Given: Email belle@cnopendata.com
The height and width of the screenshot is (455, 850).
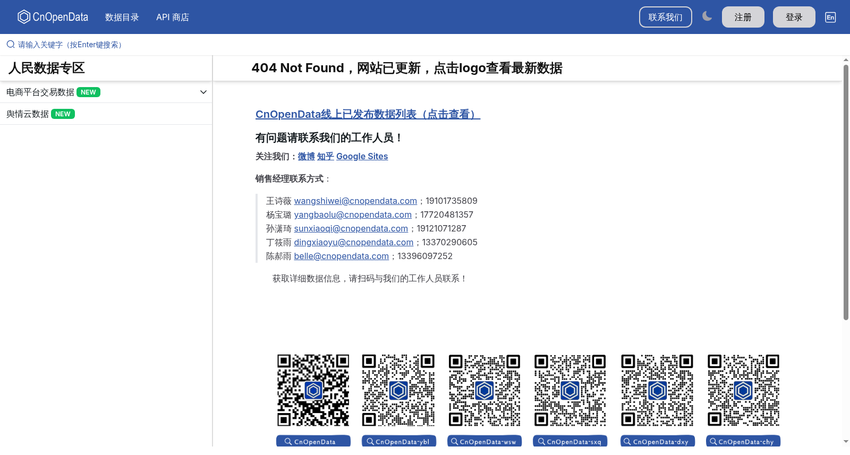Looking at the screenshot, I should [x=342, y=256].
